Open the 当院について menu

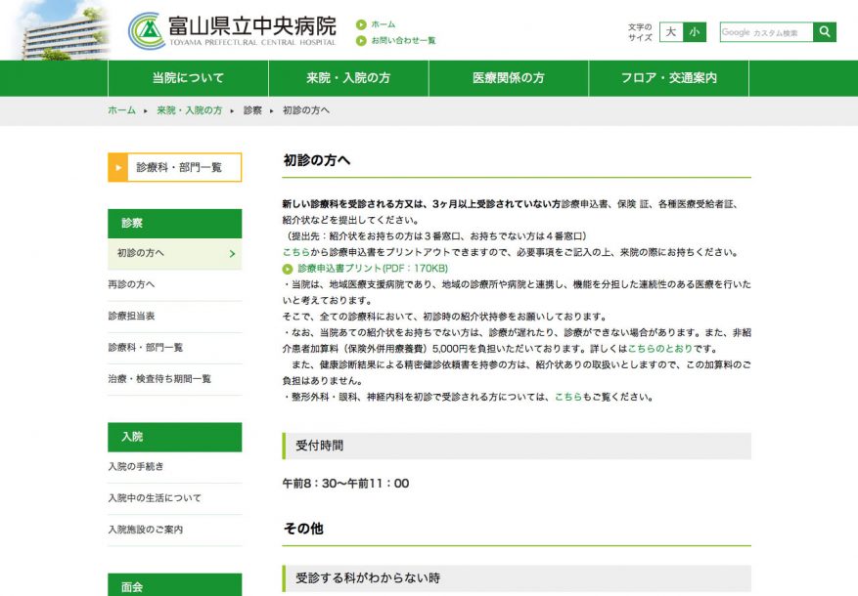(x=188, y=78)
